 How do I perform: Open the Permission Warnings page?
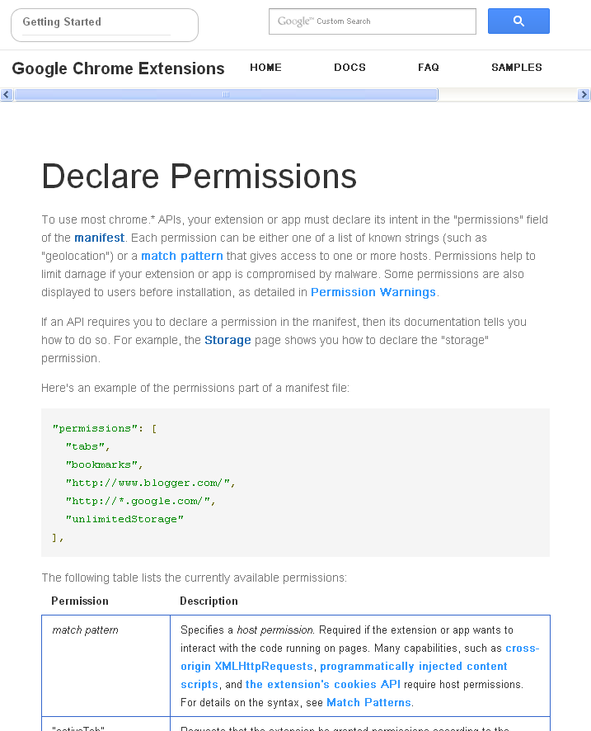point(373,292)
